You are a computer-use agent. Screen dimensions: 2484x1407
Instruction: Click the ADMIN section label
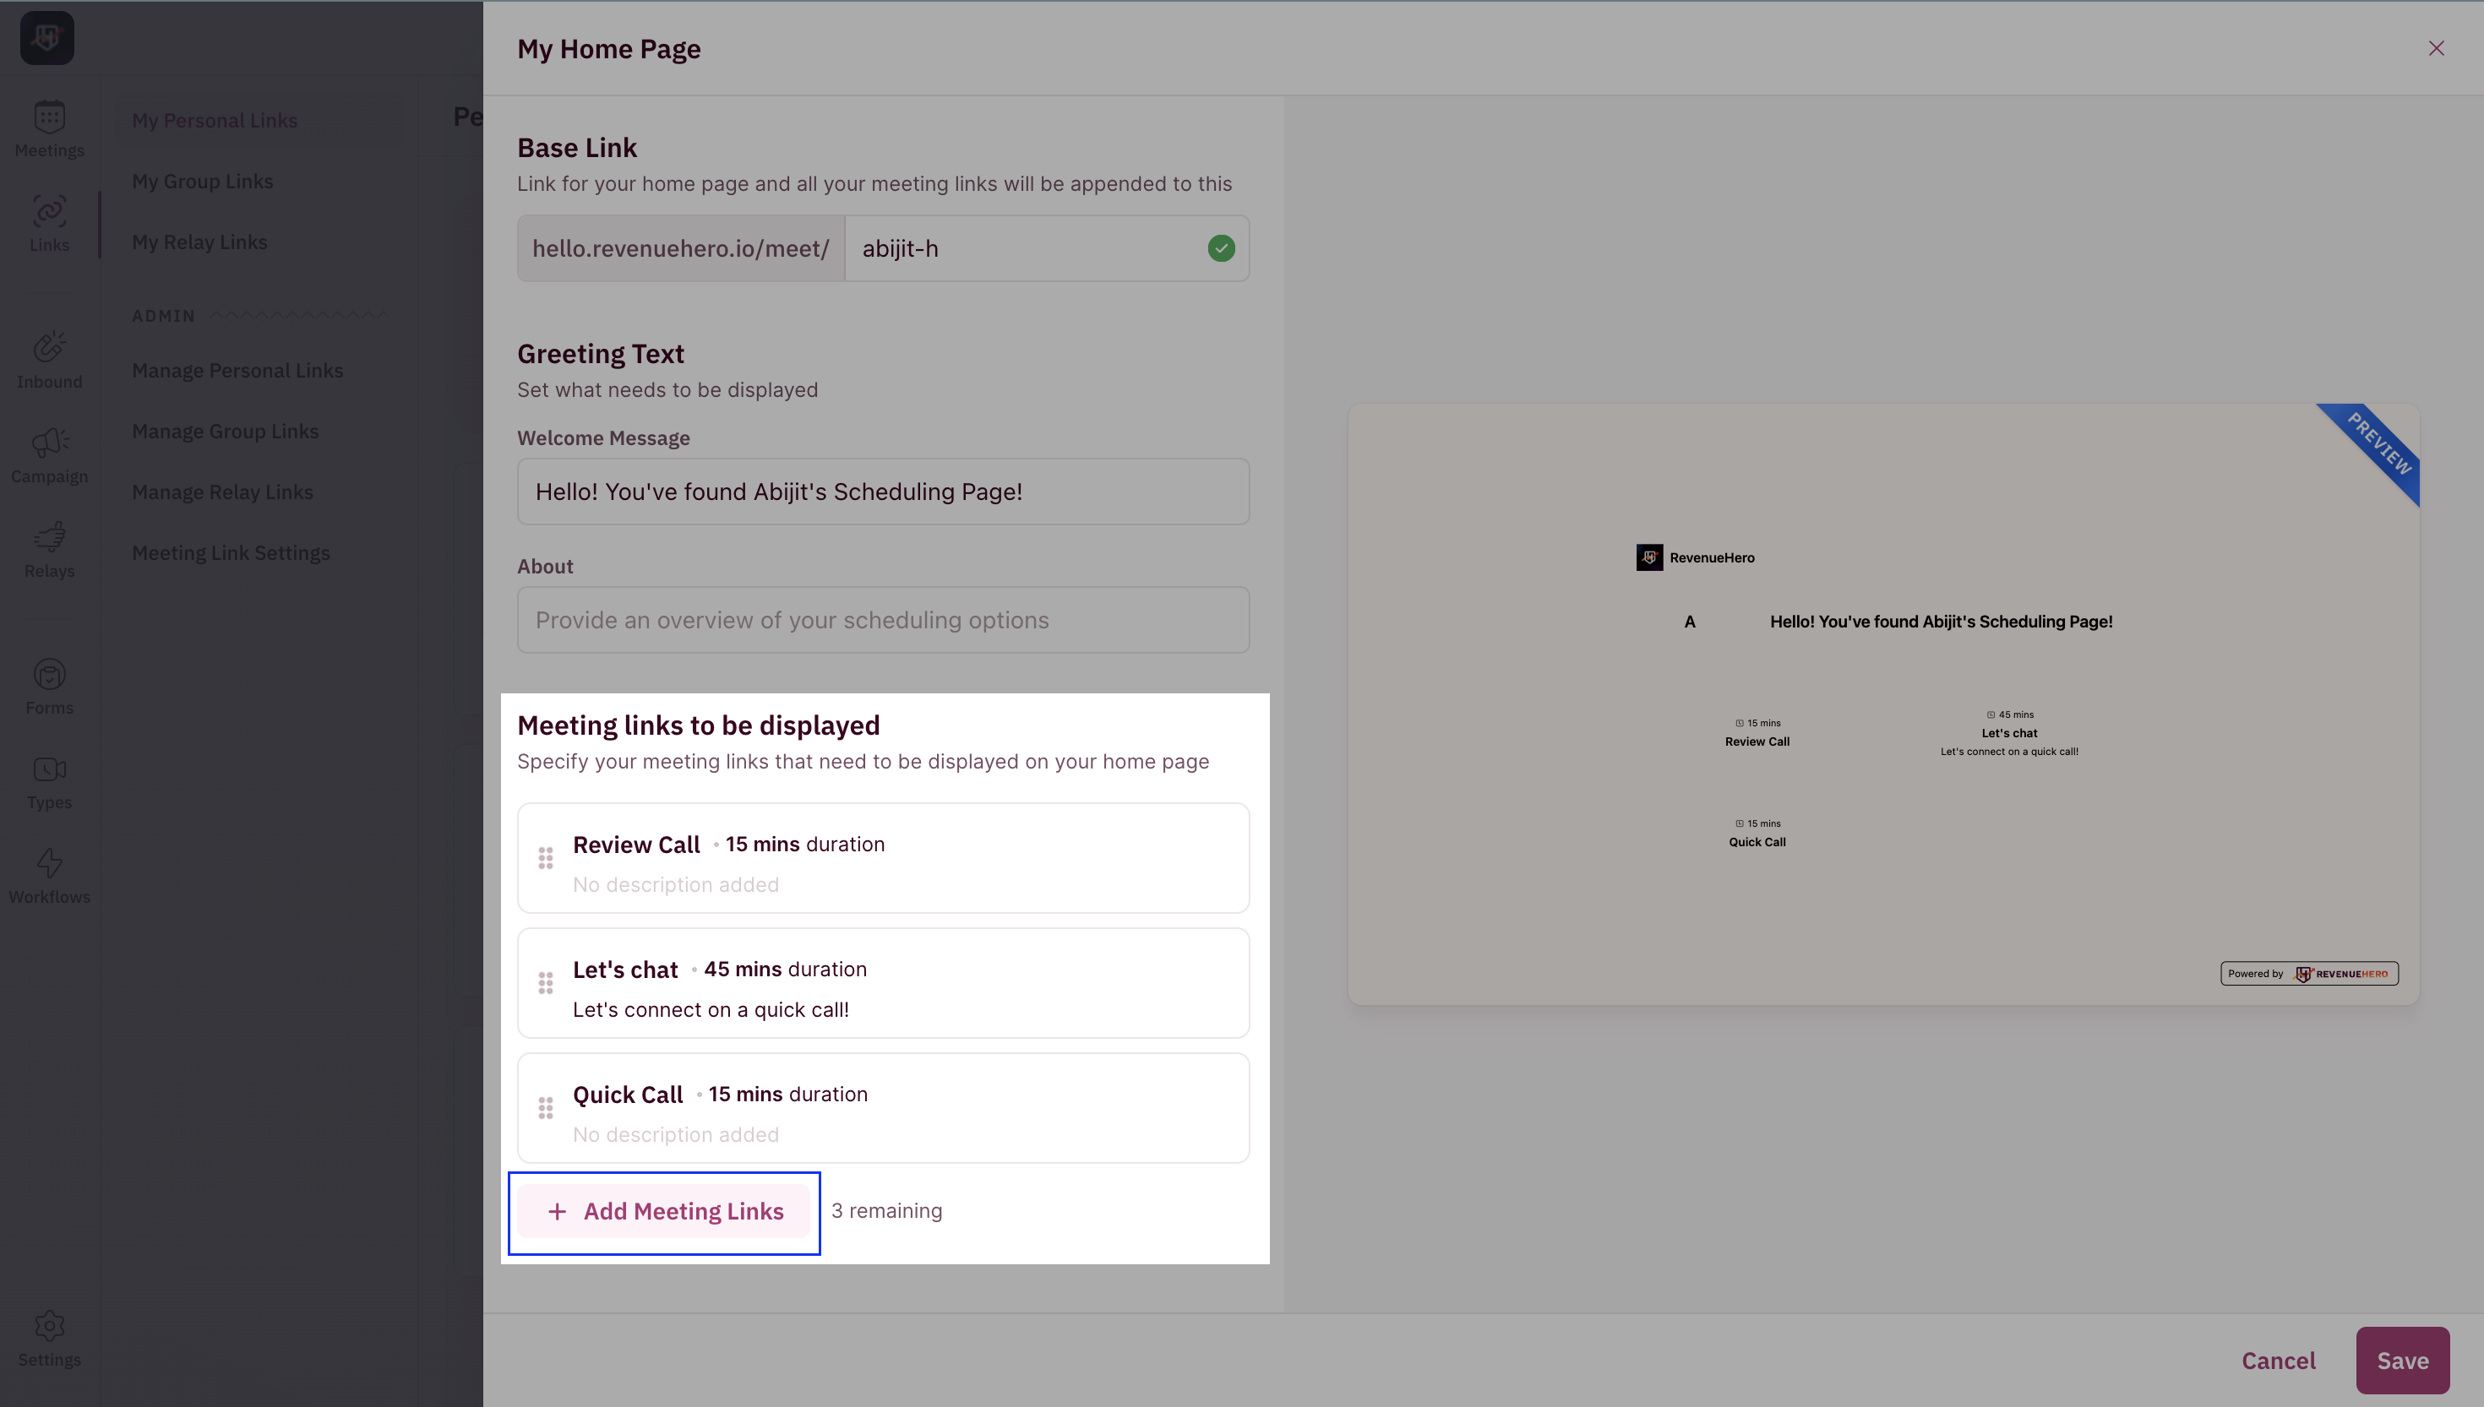click(x=162, y=316)
